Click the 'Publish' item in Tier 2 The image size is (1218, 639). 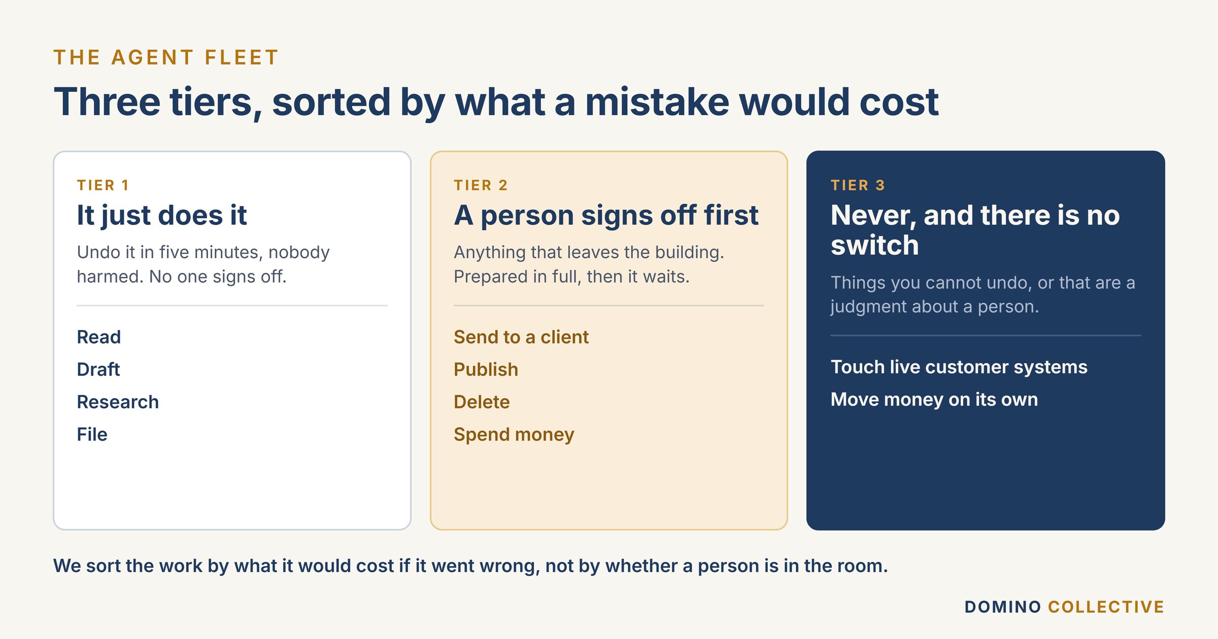[486, 369]
